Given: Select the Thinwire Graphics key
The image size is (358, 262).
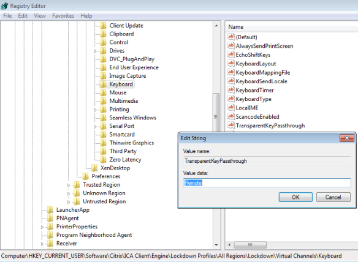Looking at the screenshot, I should (132, 143).
